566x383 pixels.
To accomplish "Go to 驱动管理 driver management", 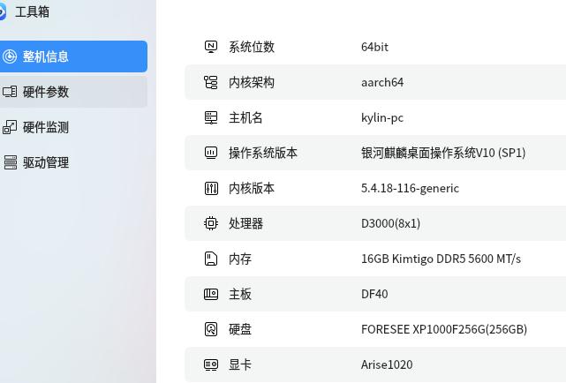I will pyautogui.click(x=72, y=162).
